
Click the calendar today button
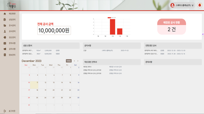point(69,61)
